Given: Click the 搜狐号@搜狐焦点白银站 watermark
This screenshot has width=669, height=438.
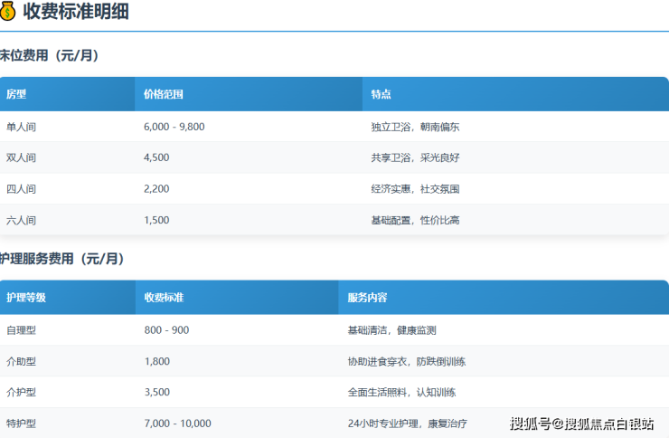Looking at the screenshot, I should point(581,423).
